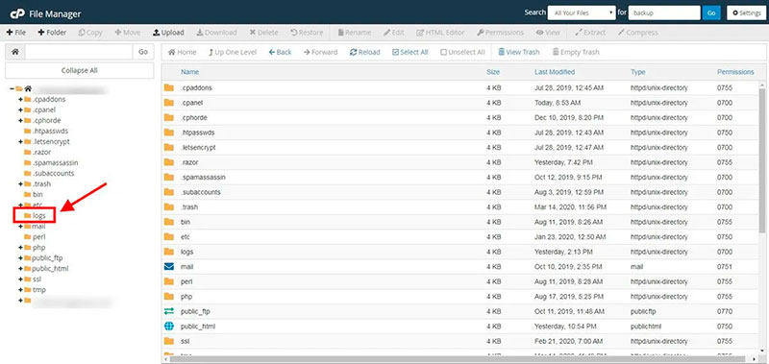Viewport: 769px width, 364px height.
Task: Sort by Last Modified column header
Action: [x=555, y=72]
